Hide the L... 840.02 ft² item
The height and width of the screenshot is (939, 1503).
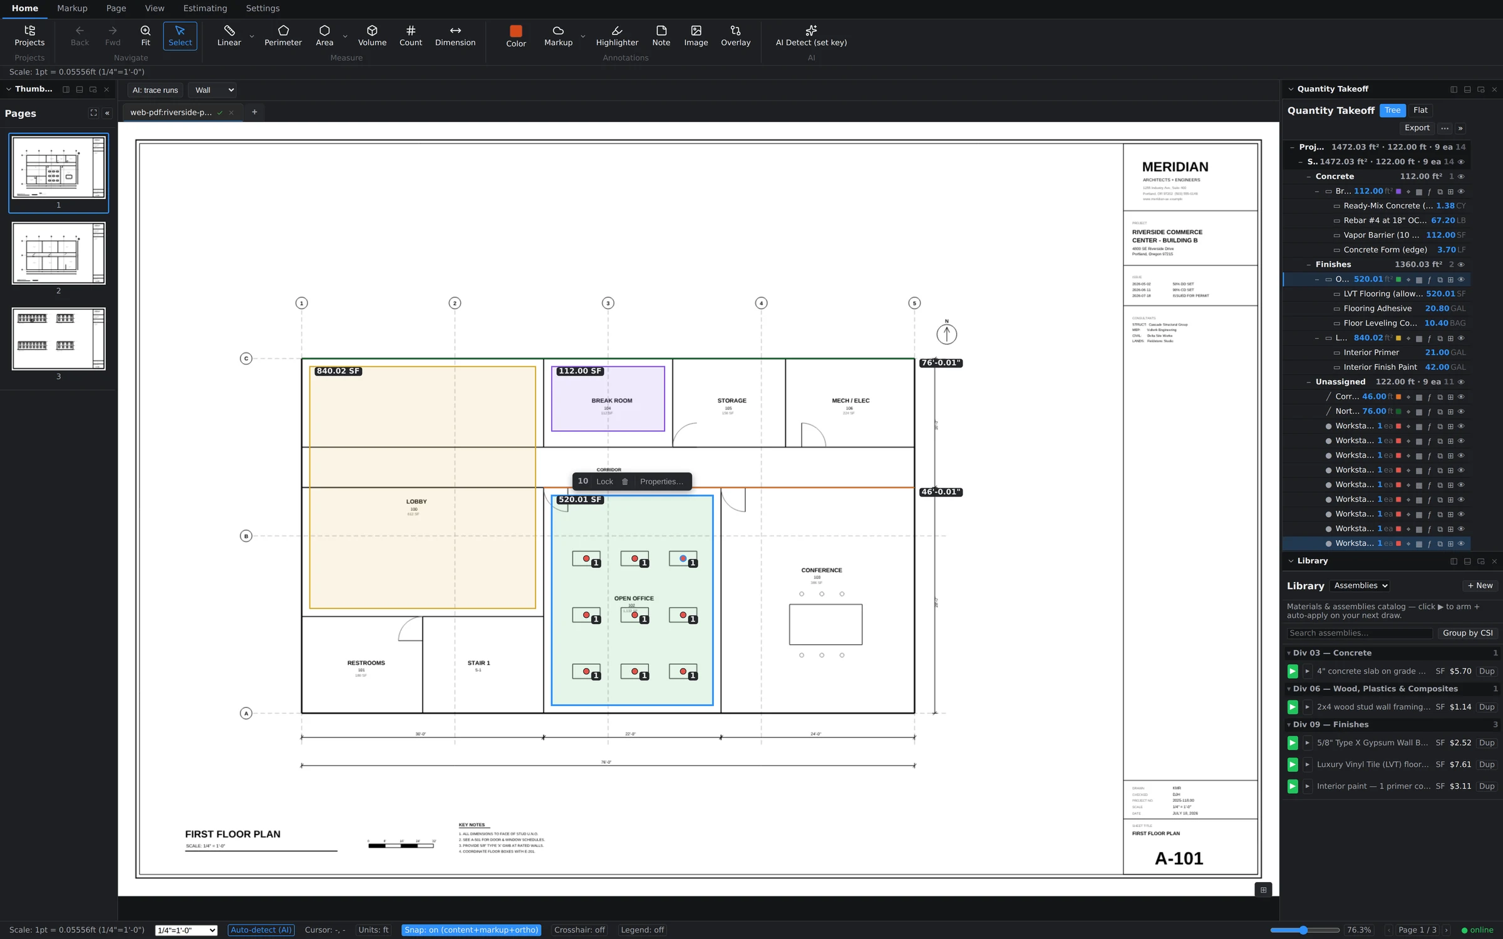click(x=1461, y=338)
